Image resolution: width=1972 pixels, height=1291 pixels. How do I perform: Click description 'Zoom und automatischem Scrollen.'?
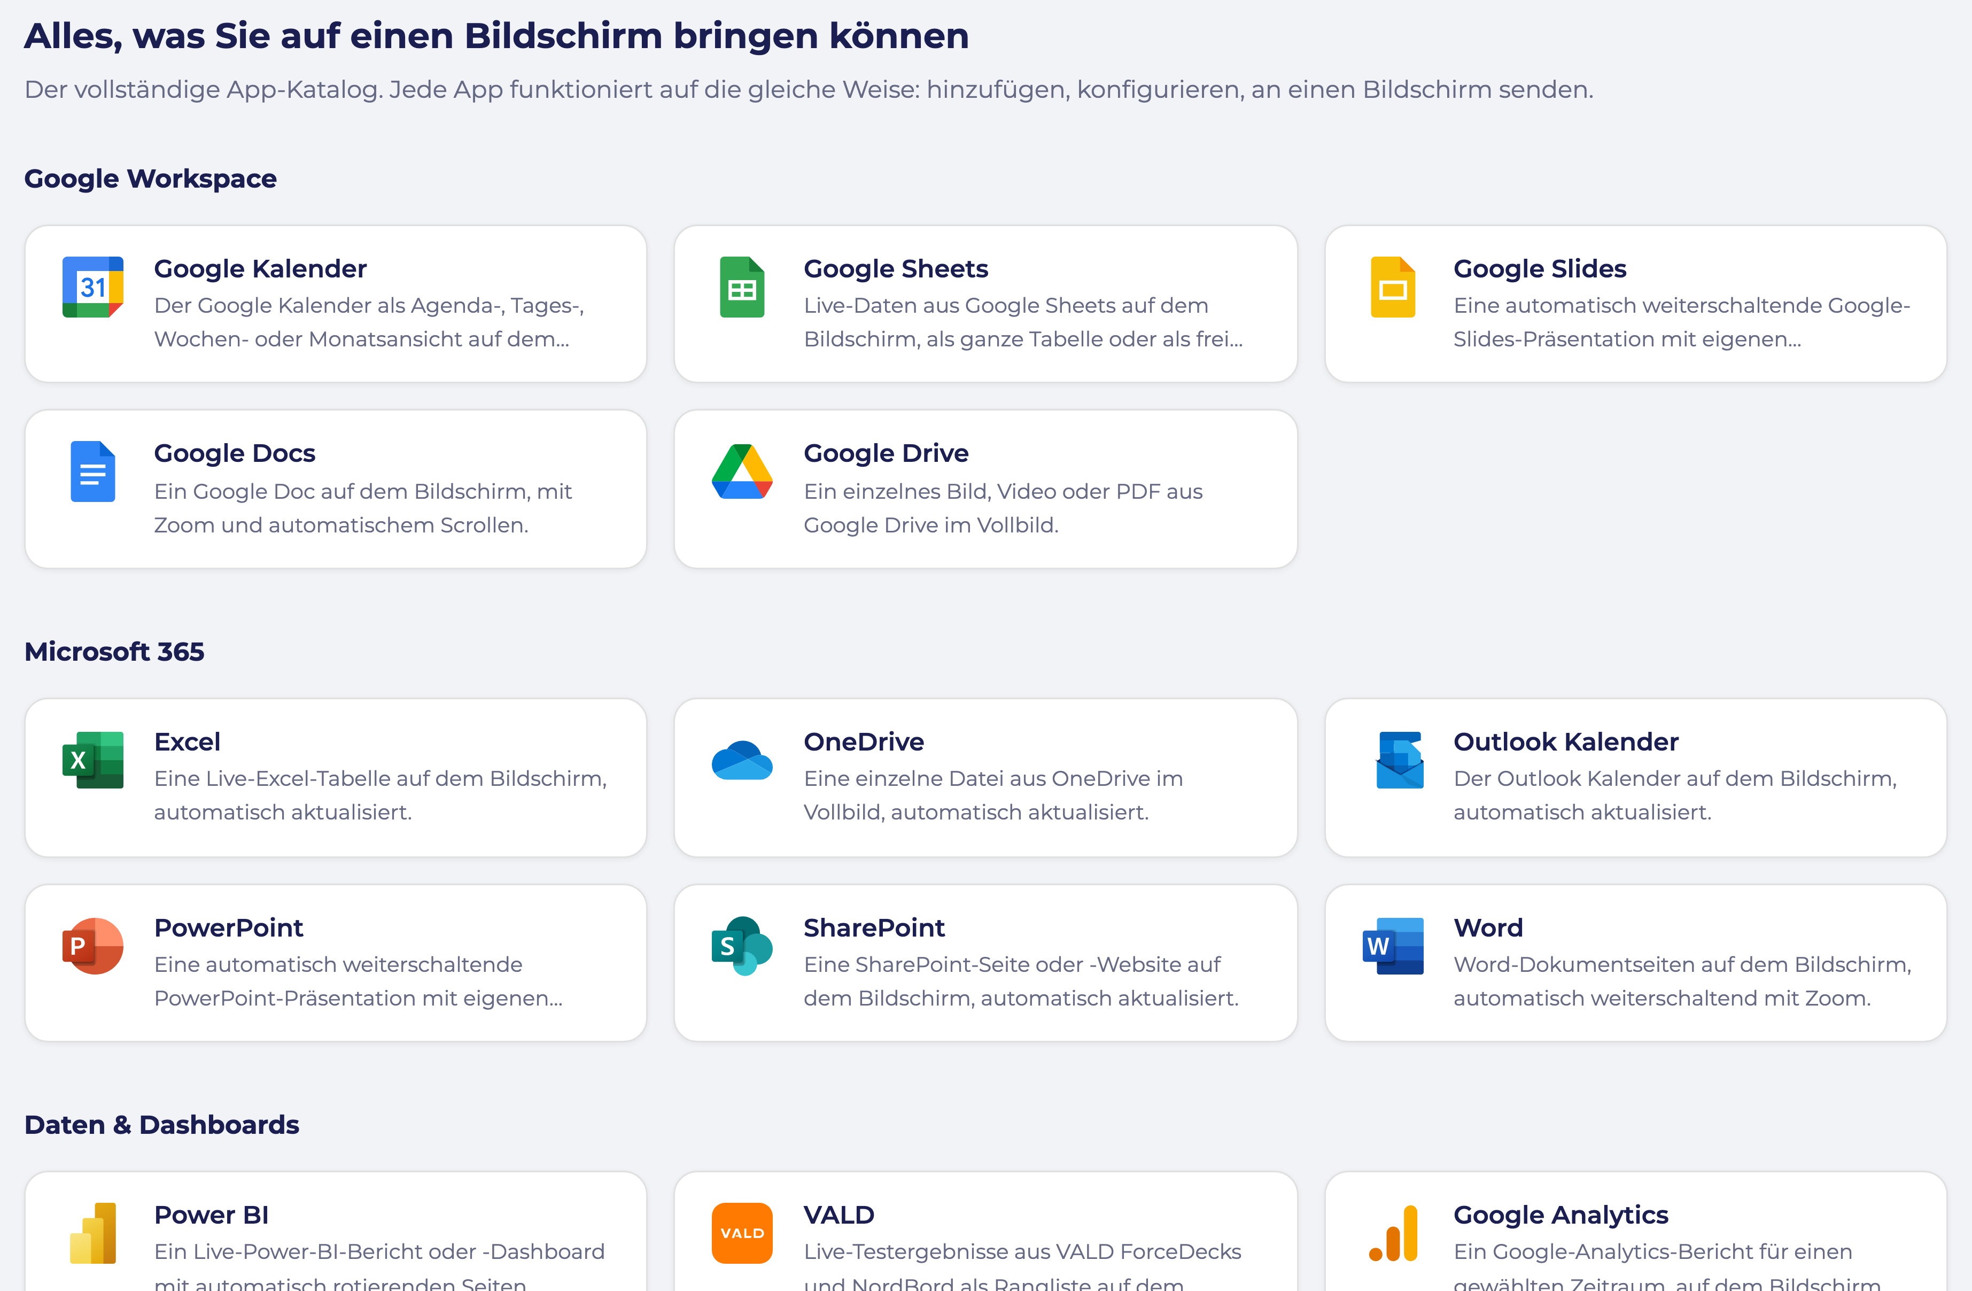tap(341, 525)
